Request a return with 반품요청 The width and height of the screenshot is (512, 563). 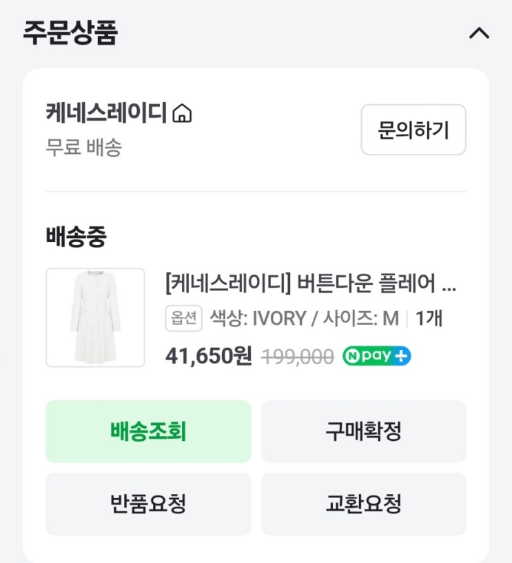[x=148, y=504]
